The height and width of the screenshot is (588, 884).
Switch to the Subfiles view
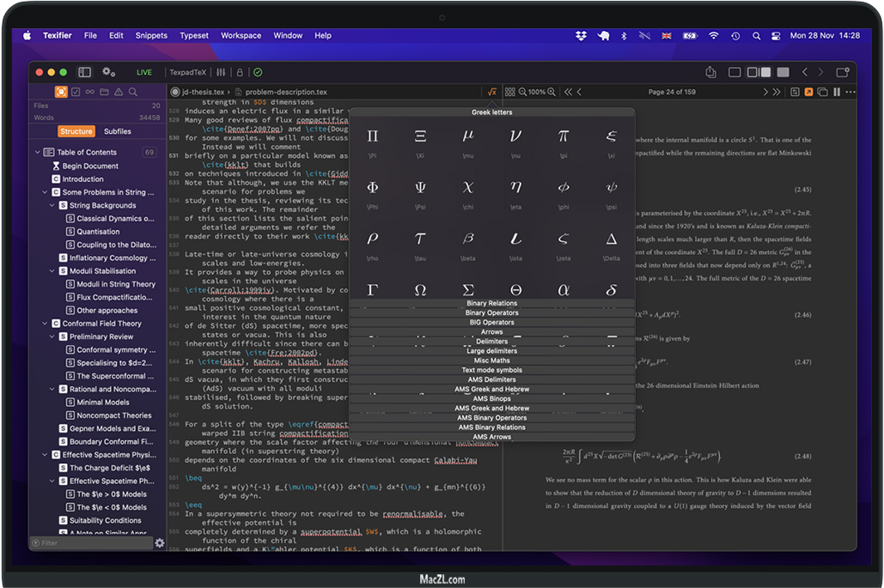pyautogui.click(x=118, y=131)
